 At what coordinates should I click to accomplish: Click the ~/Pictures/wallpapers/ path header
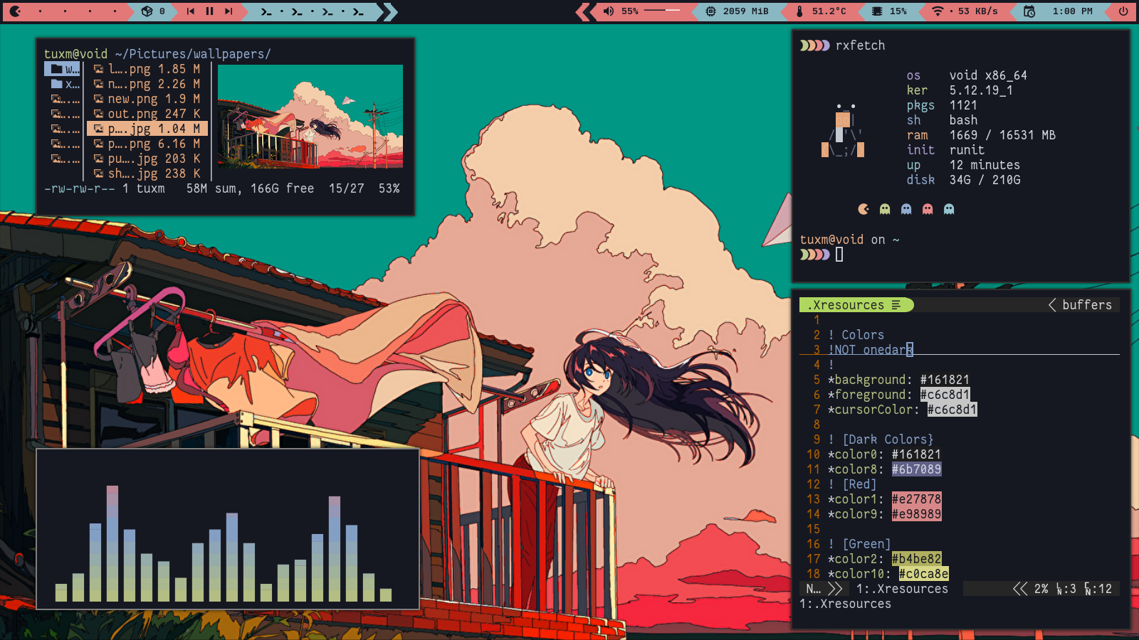pyautogui.click(x=192, y=54)
